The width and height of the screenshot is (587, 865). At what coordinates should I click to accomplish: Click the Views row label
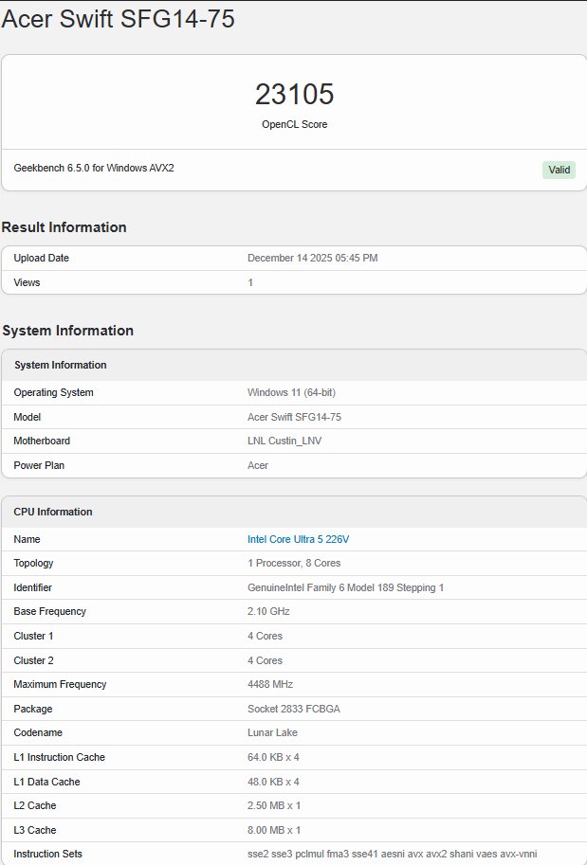coord(28,282)
